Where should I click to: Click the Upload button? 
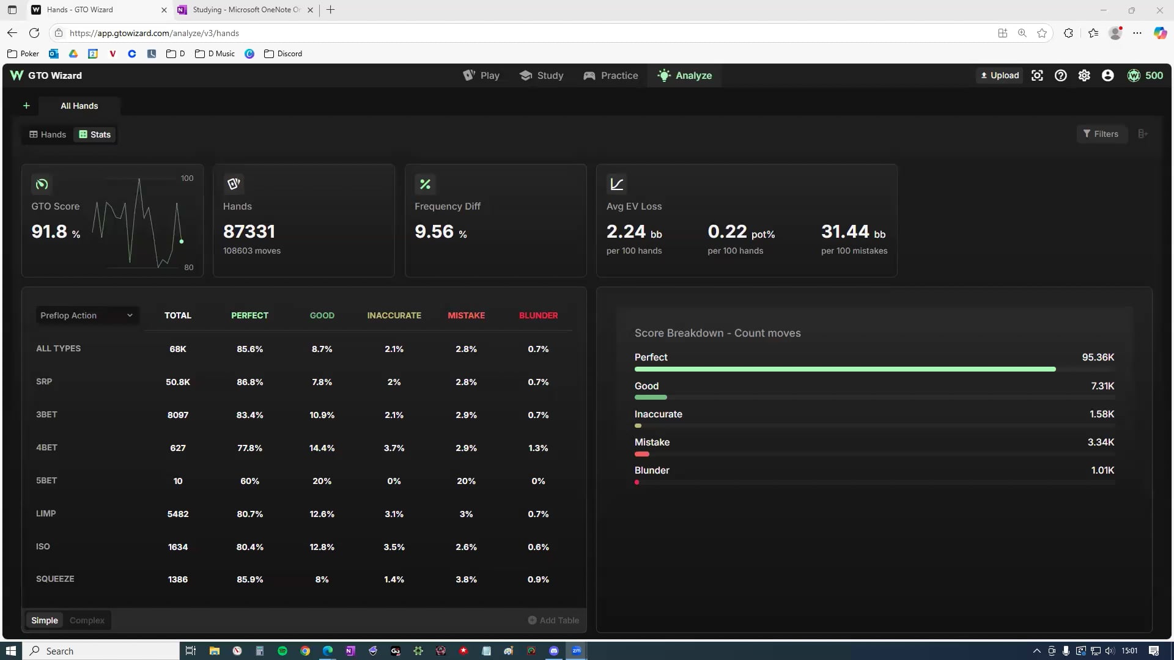point(999,75)
